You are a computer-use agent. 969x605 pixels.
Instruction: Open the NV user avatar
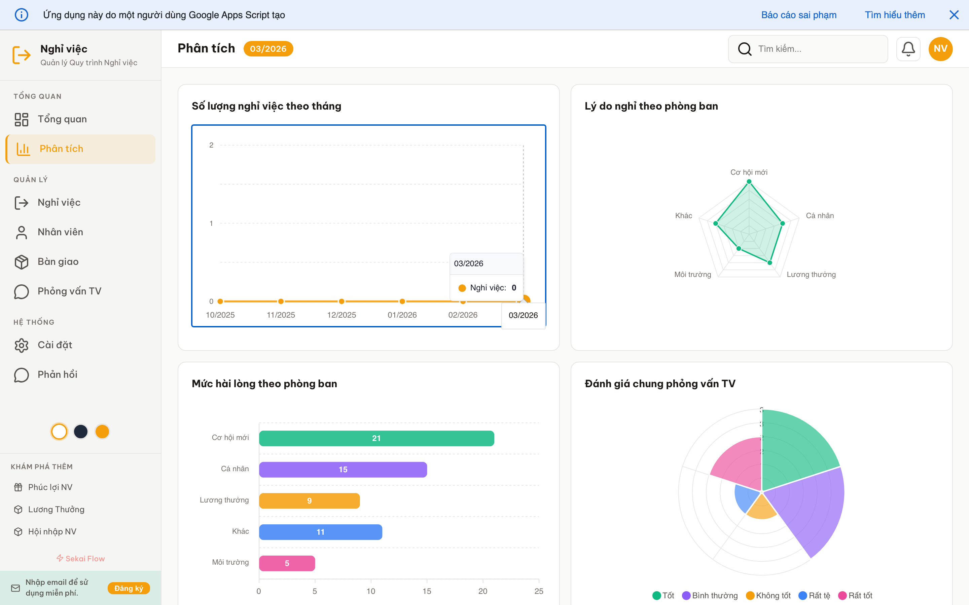click(940, 49)
